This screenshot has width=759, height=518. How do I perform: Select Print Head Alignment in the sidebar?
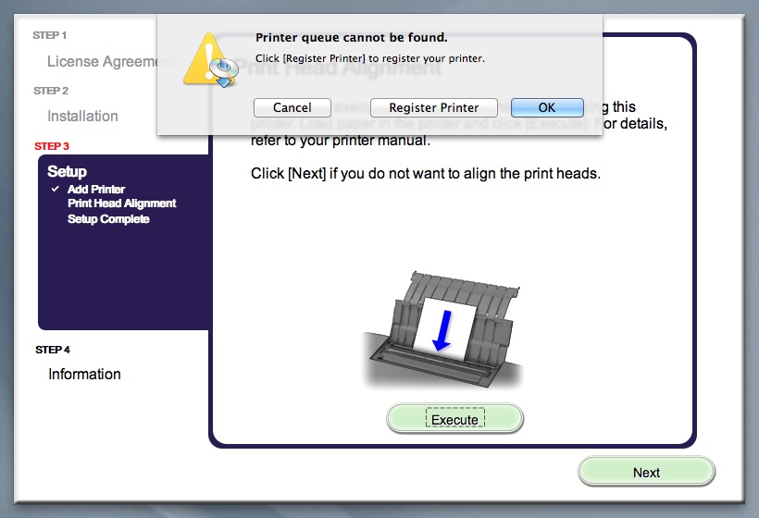[x=121, y=203]
